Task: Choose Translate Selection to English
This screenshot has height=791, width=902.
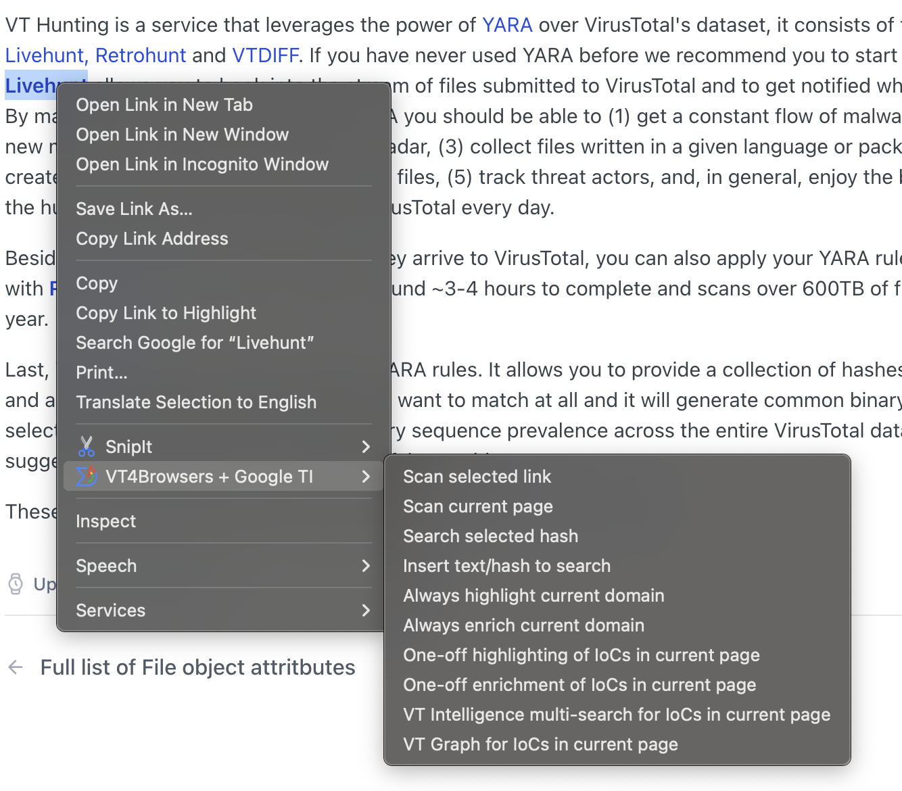Action: pos(224,402)
